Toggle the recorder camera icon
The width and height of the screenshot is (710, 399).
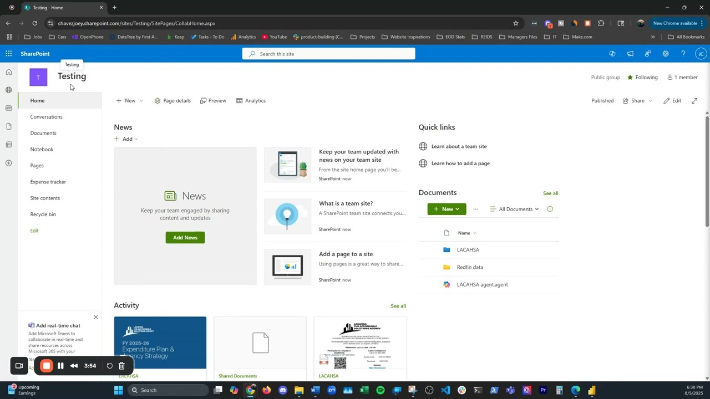[x=19, y=366]
